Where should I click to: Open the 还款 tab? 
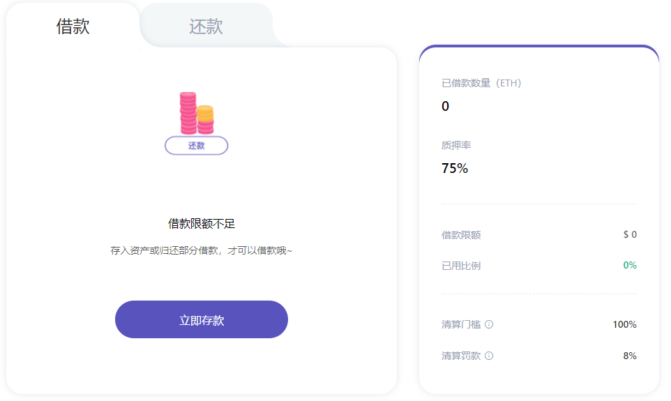point(206,27)
